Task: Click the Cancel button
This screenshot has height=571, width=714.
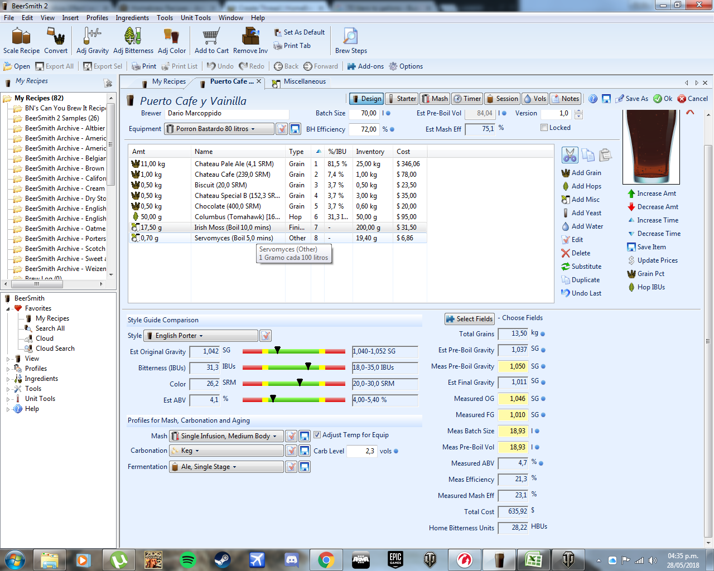Action: 692,99
